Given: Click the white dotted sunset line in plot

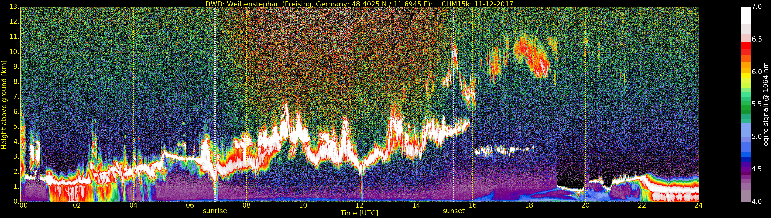Looking at the screenshot, I should tap(454, 105).
